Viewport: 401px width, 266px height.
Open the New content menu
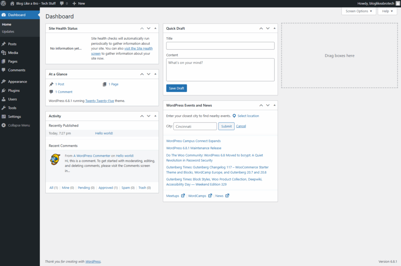click(x=78, y=3)
